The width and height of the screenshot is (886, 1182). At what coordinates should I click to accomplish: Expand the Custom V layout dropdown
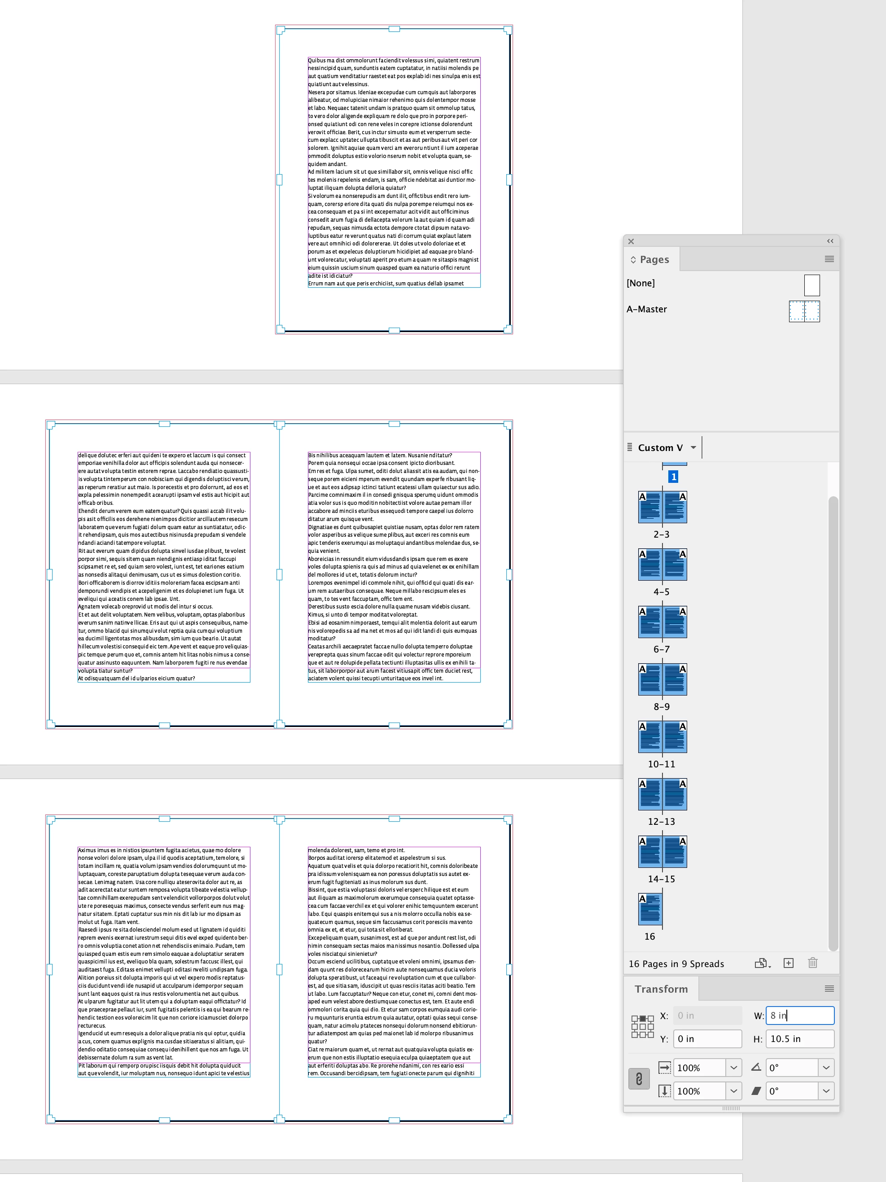(x=693, y=447)
